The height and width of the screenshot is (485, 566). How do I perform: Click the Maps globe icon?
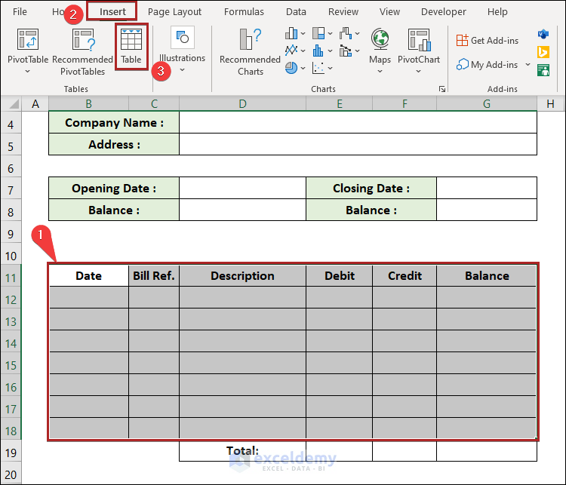[x=380, y=38]
